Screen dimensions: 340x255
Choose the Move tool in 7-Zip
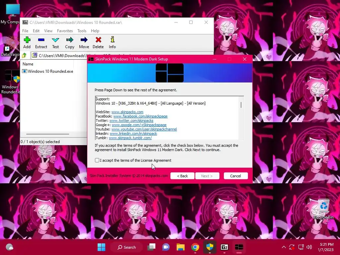(x=84, y=42)
